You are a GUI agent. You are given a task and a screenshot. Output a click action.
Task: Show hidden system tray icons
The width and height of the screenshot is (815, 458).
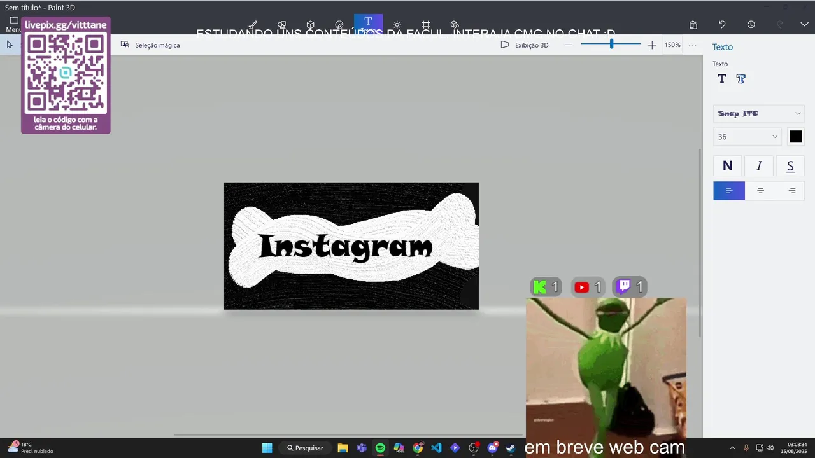point(732,448)
